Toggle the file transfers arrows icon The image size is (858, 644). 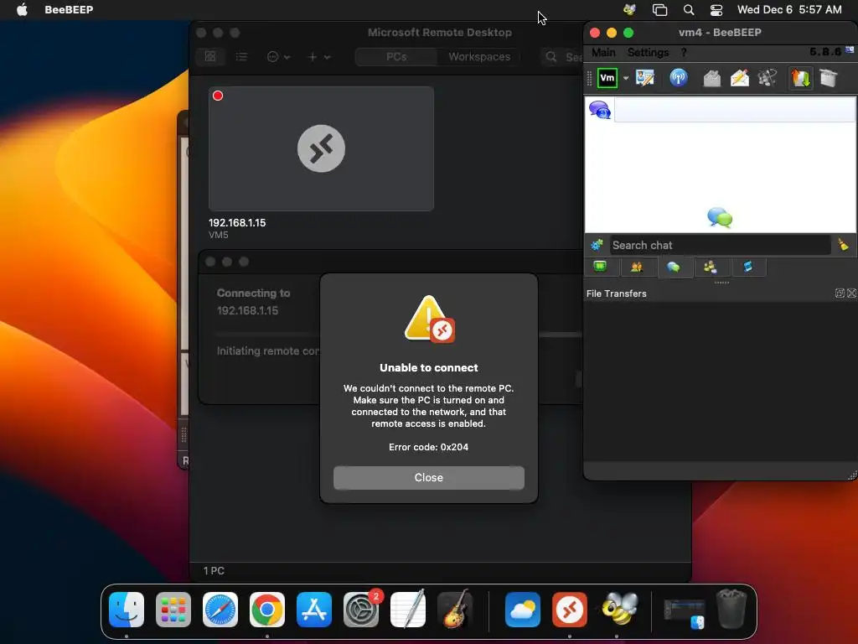800,78
